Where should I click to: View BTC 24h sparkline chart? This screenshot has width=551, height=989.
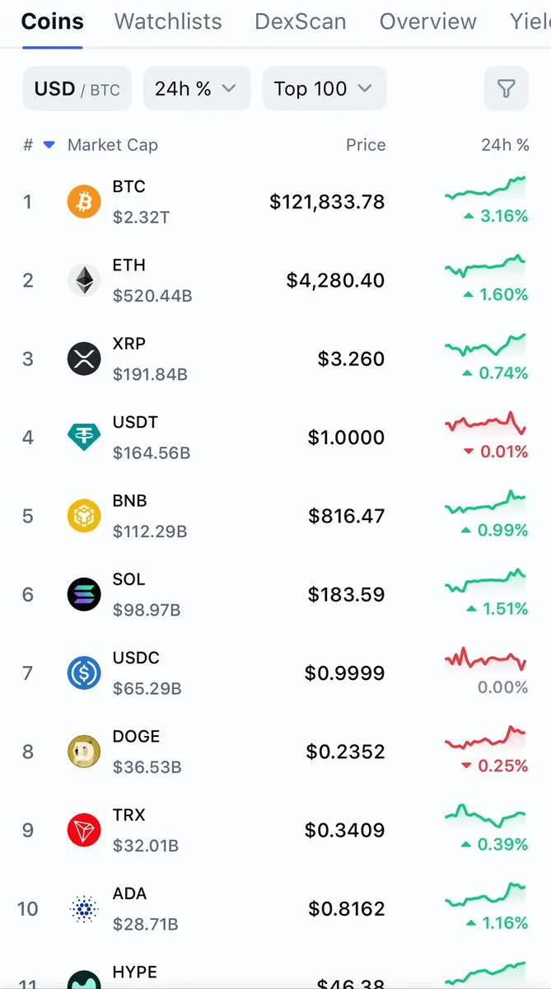485,189
